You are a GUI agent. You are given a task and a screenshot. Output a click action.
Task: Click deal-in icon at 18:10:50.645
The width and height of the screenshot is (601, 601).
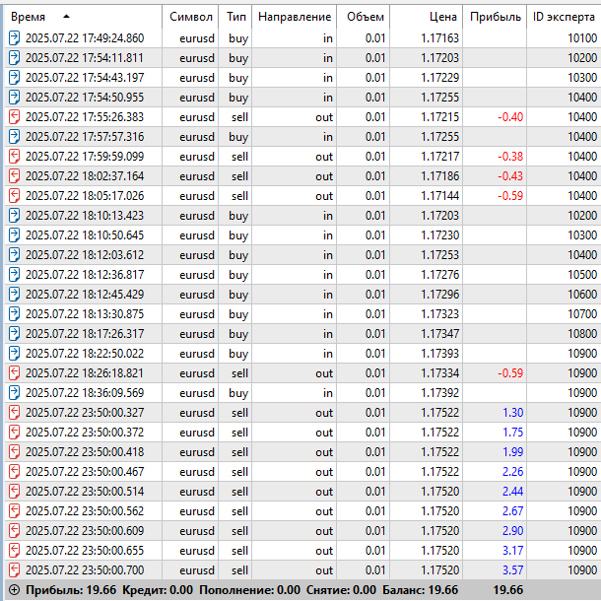pyautogui.click(x=14, y=235)
